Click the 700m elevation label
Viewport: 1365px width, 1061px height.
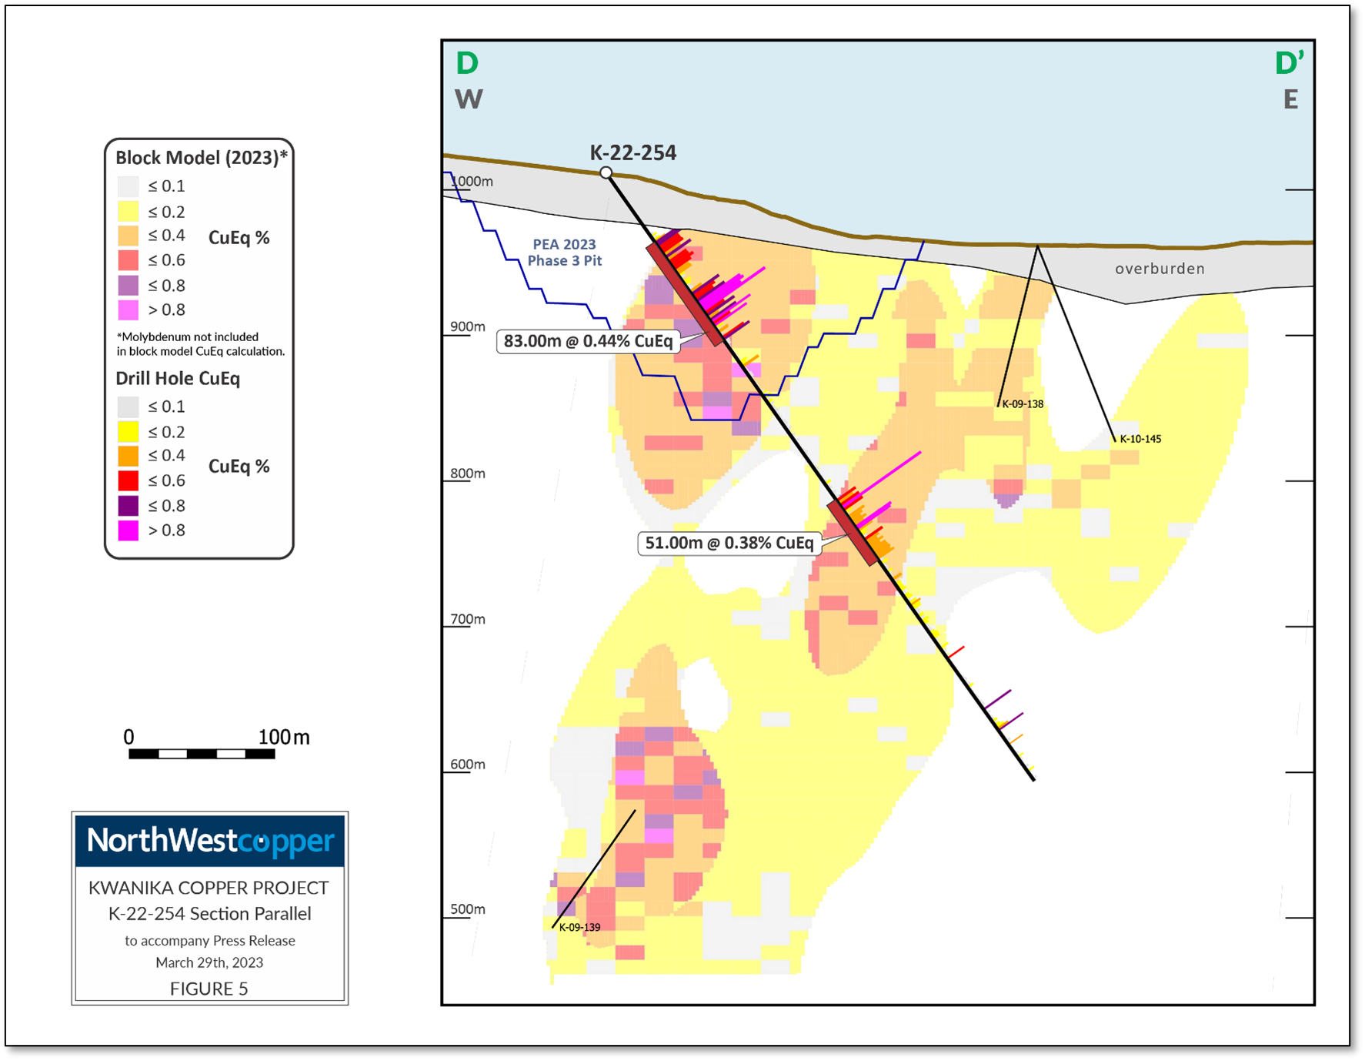[468, 619]
